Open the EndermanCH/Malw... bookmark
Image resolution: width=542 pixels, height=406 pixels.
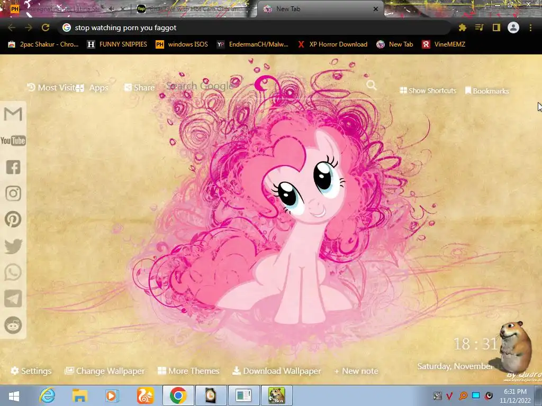pos(252,44)
